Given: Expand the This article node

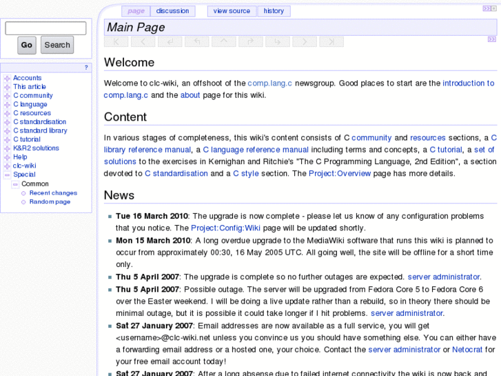Looking at the screenshot, I should pyautogui.click(x=7, y=87).
